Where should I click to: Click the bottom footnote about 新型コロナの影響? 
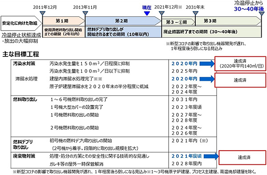tap(134, 171)
